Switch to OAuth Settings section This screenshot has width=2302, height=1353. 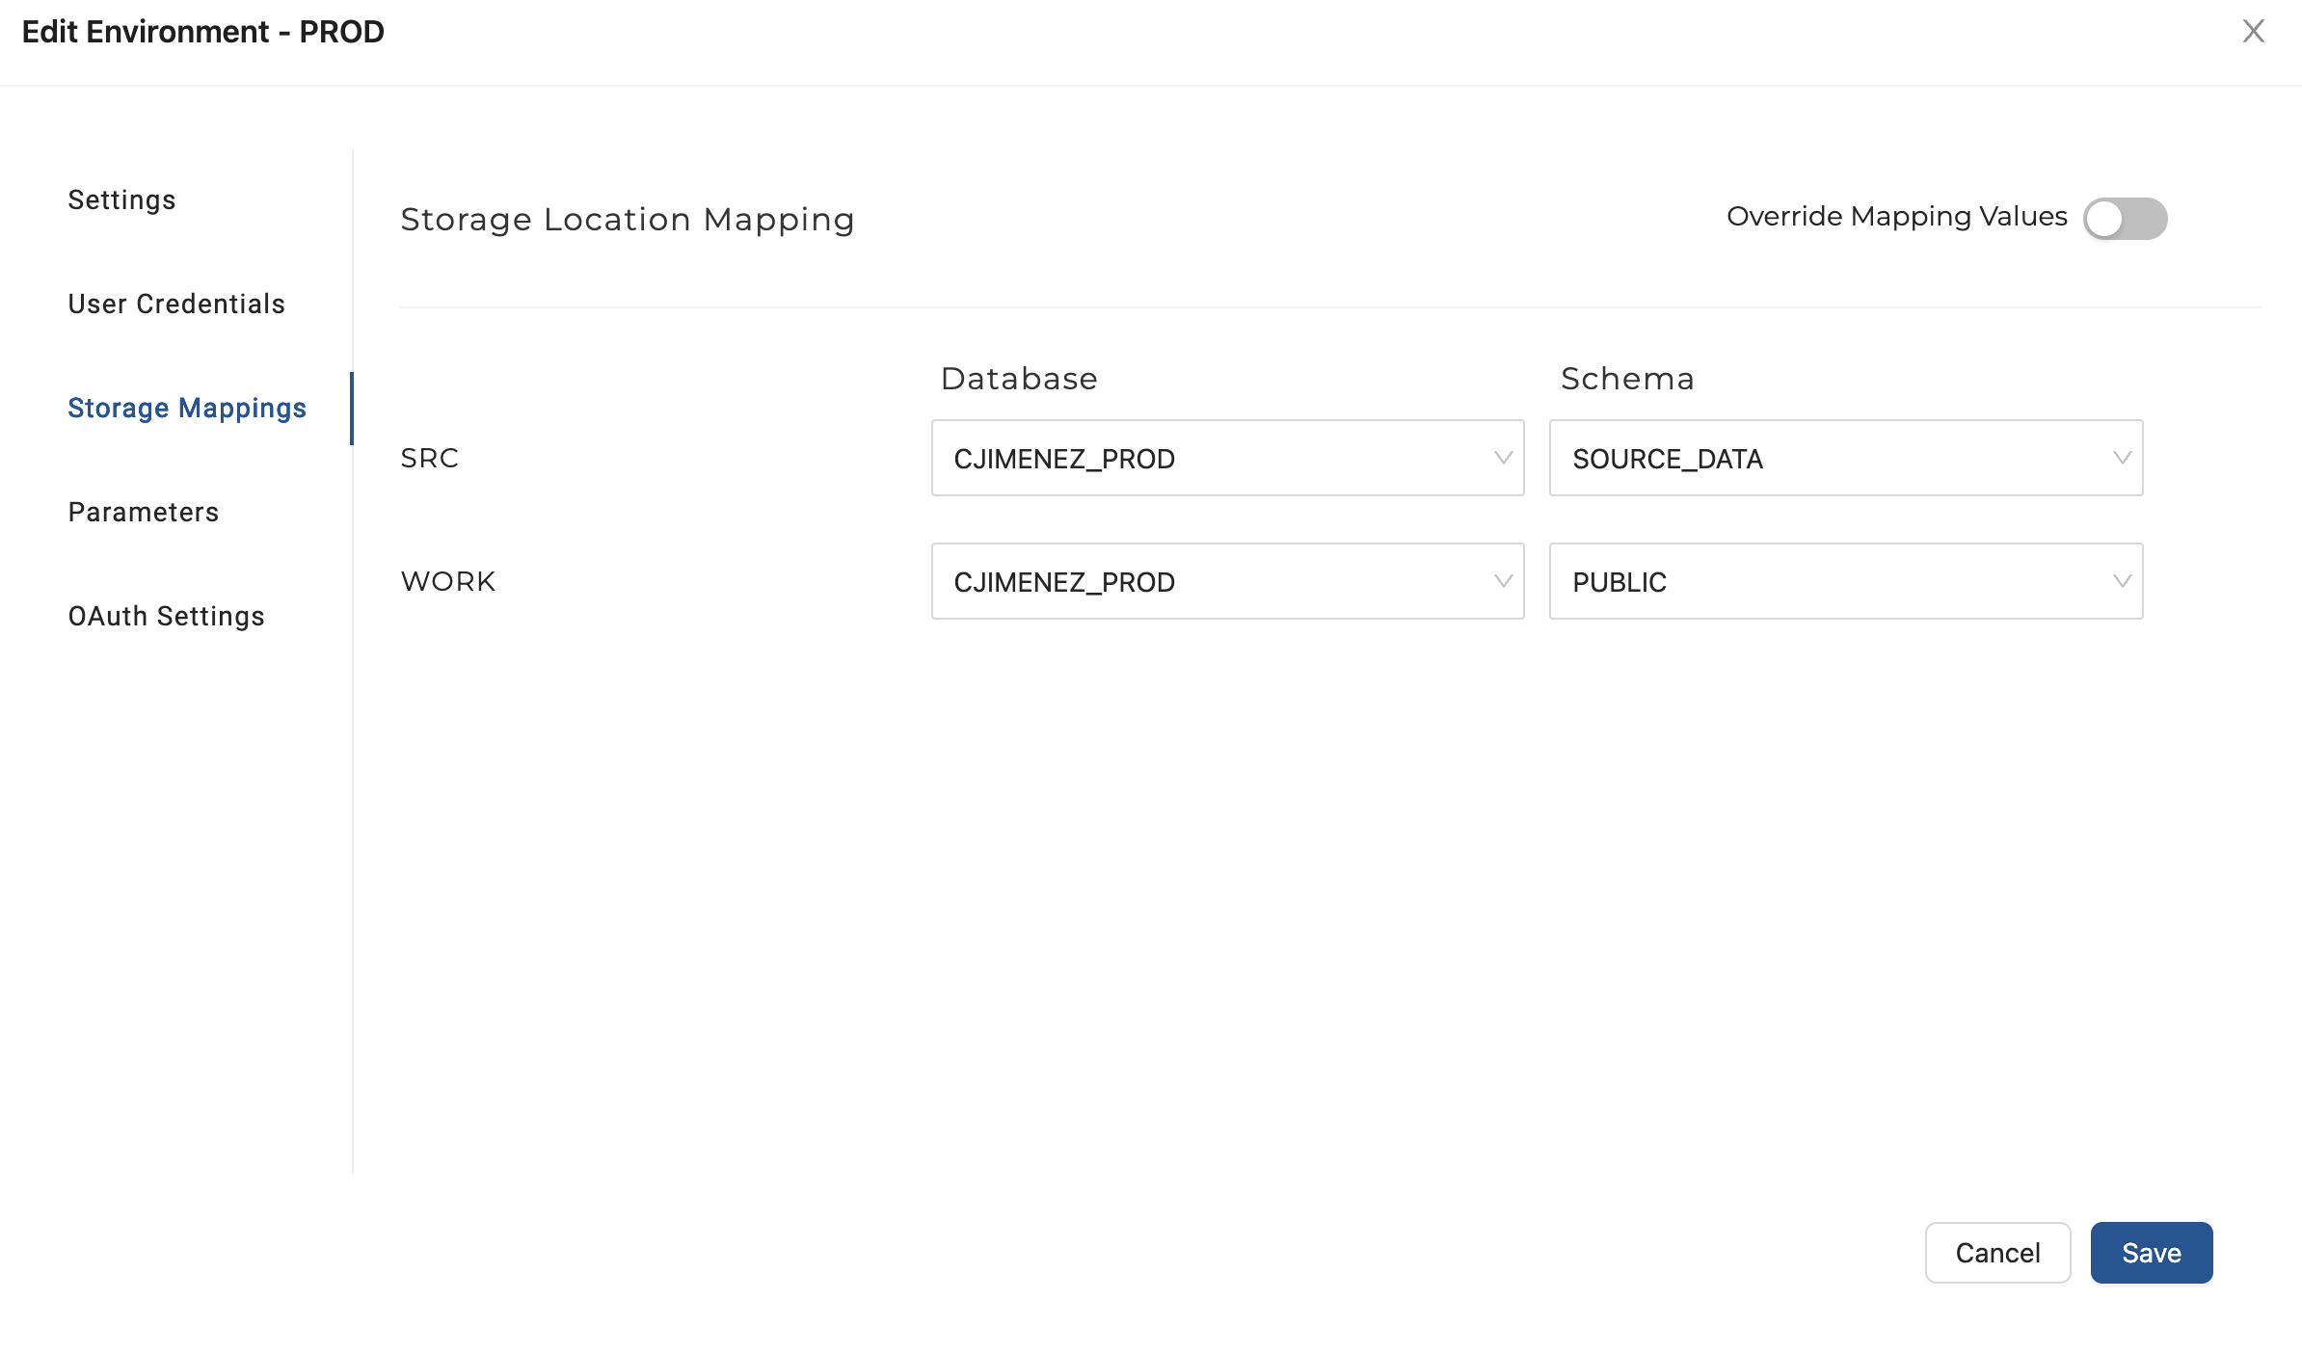tap(166, 616)
